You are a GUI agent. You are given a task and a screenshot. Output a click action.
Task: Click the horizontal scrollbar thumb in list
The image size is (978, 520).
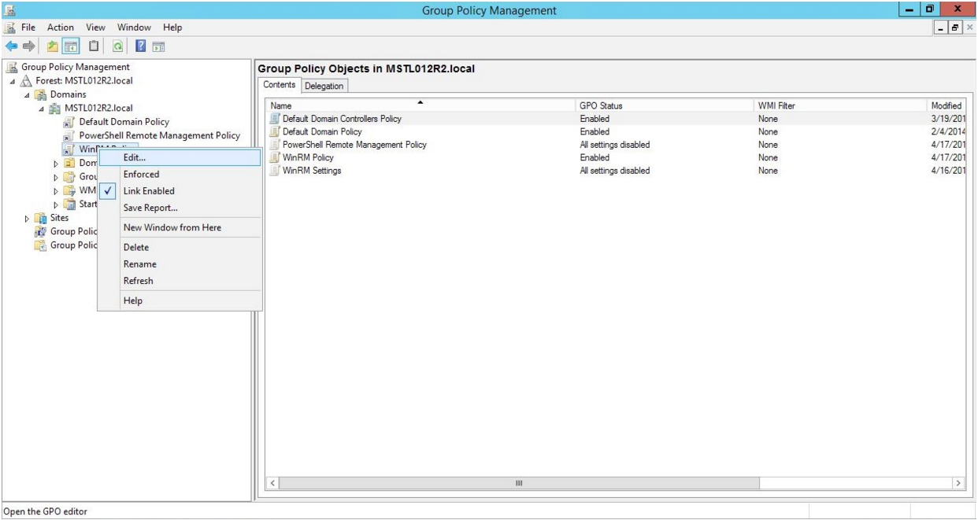pos(518,482)
